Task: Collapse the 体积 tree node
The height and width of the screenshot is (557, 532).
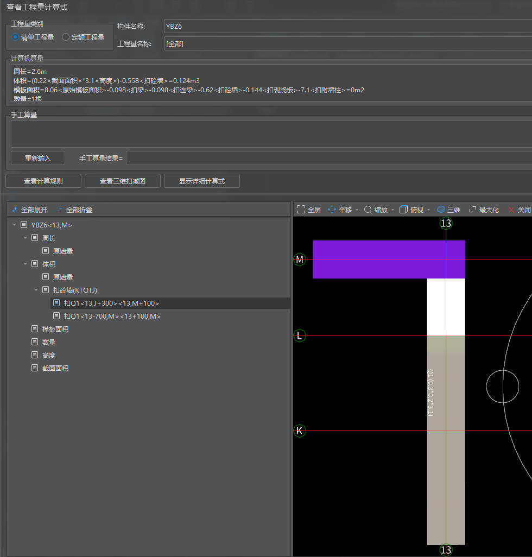Action: coord(25,264)
